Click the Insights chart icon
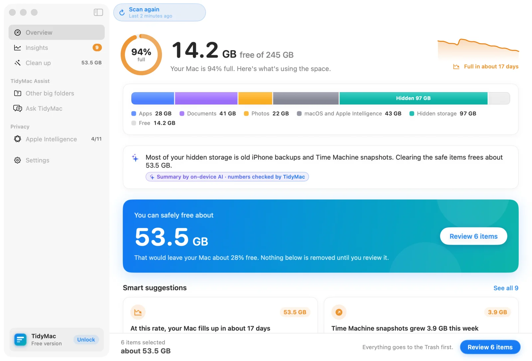Image resolution: width=532 pixels, height=361 pixels. (x=18, y=48)
